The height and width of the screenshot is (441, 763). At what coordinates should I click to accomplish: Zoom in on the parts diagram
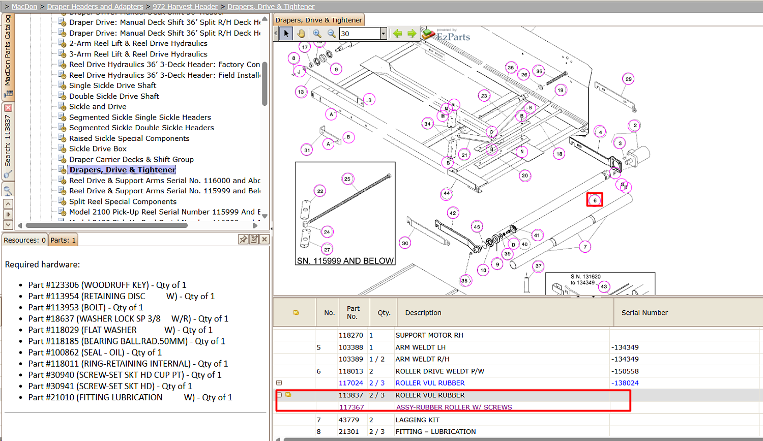tap(317, 34)
